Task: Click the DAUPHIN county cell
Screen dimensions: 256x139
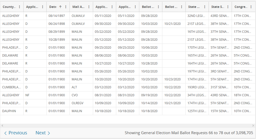Action: [12, 111]
